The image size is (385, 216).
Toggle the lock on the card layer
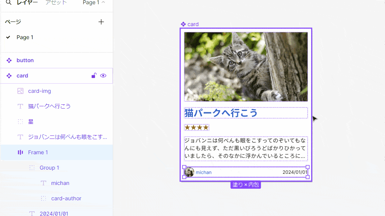click(x=94, y=76)
